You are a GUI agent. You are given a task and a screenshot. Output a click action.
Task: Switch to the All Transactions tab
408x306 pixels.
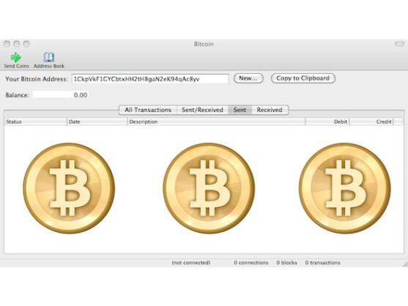pos(148,110)
